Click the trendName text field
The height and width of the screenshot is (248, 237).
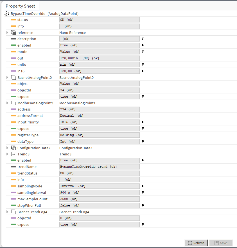(x=100, y=167)
